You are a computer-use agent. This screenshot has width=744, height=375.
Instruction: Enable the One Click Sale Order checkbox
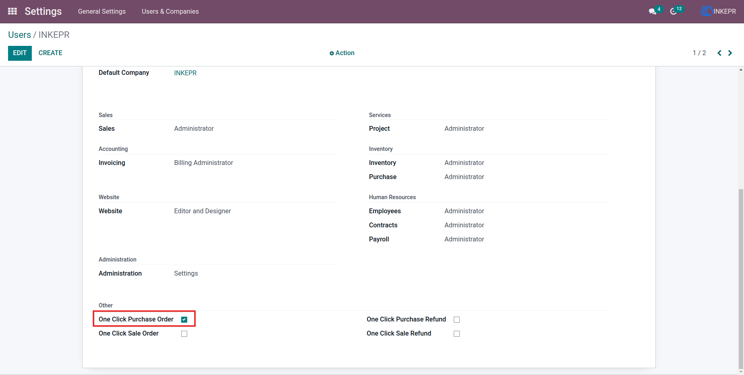tap(184, 334)
